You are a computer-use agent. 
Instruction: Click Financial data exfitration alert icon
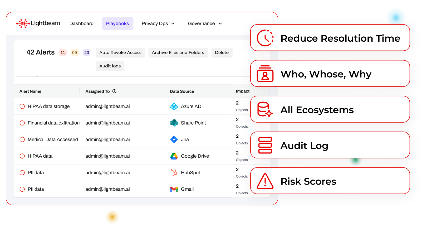(22, 123)
